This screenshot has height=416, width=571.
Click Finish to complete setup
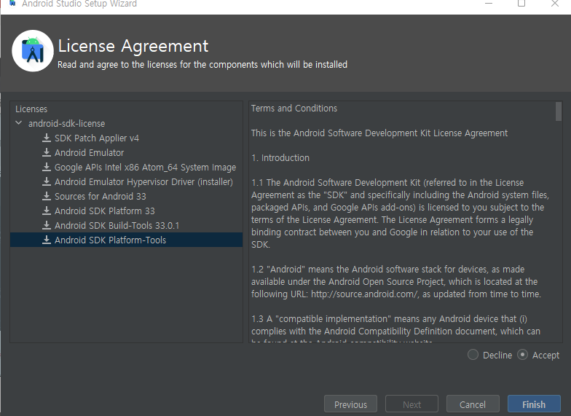click(x=534, y=404)
